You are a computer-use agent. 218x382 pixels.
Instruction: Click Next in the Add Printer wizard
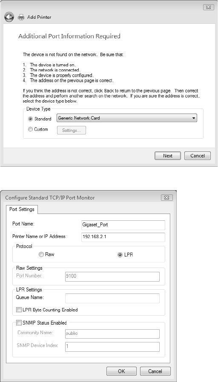pos(168,156)
